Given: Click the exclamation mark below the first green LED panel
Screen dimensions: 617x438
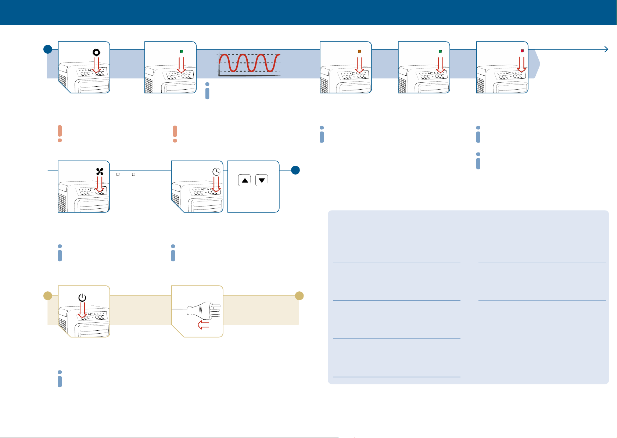Looking at the screenshot, I should click(x=175, y=134).
